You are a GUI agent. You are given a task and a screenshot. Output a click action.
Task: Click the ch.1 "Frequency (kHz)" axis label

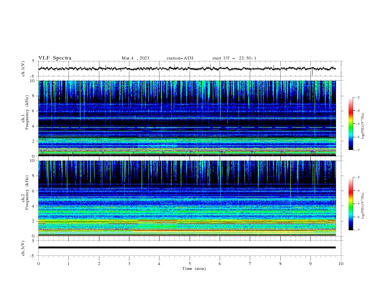[27, 112]
